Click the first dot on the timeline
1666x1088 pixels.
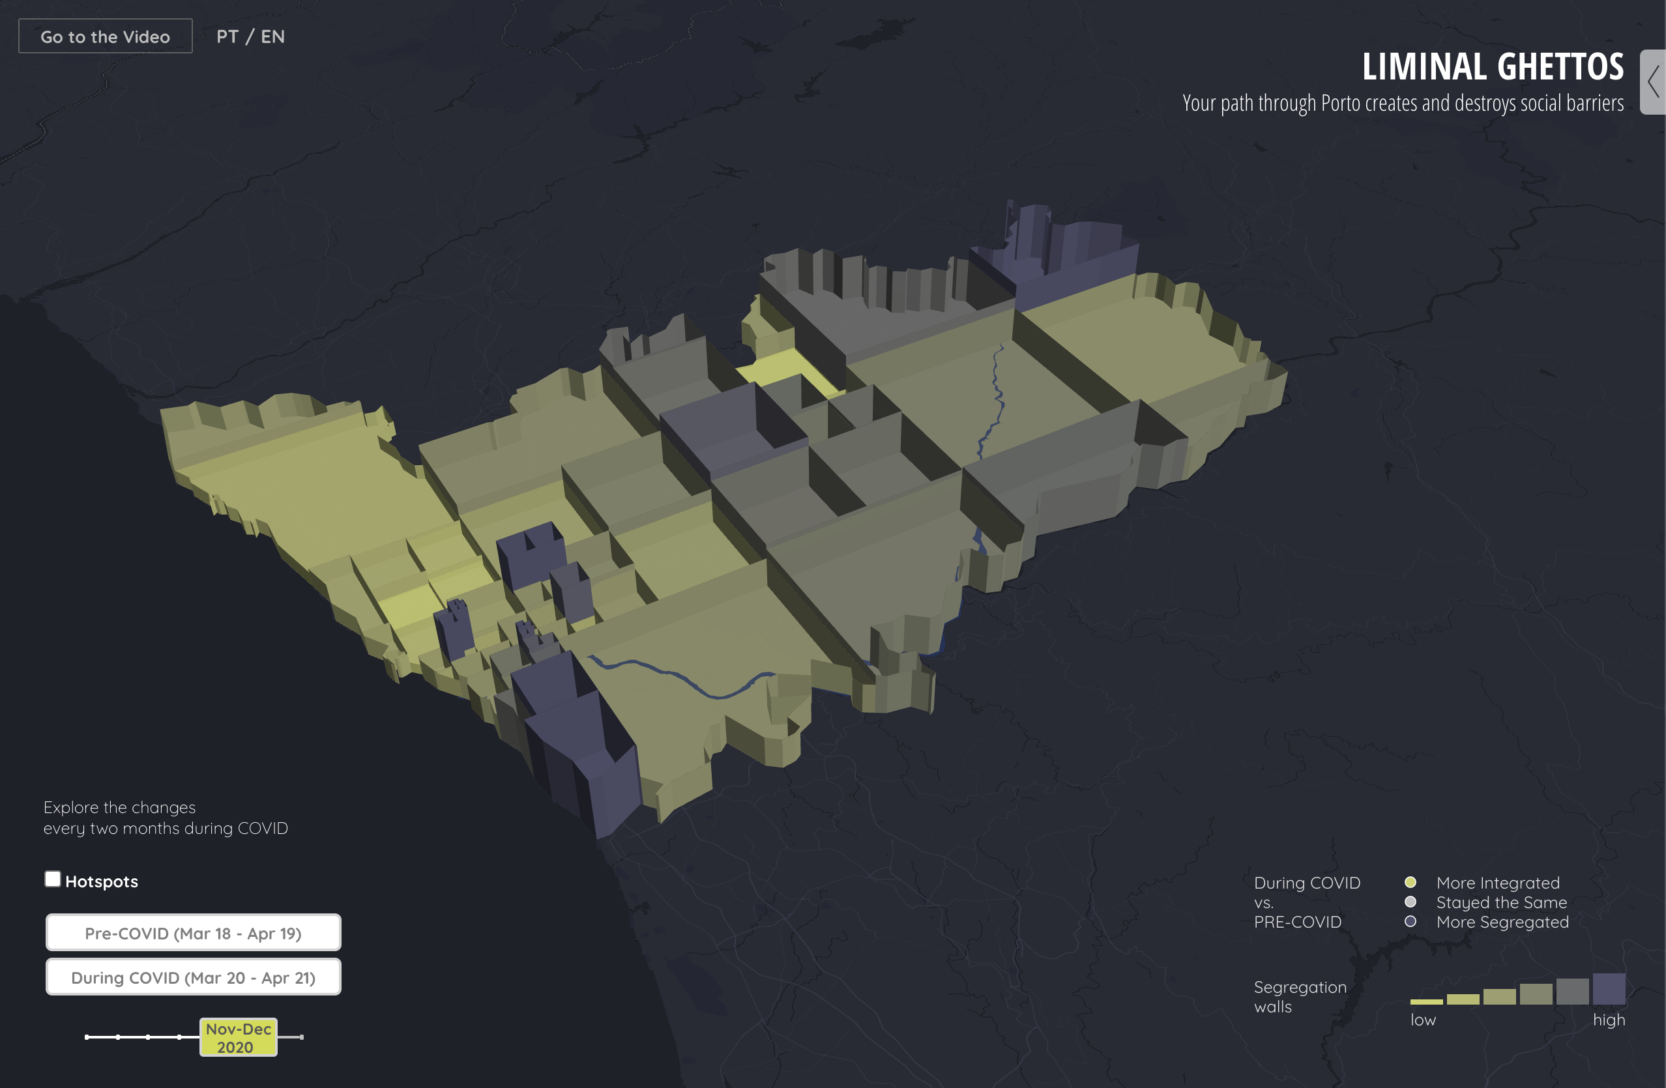(x=87, y=1037)
